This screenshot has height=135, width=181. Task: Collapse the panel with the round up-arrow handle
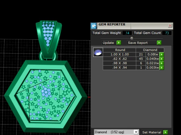(x=132, y=38)
